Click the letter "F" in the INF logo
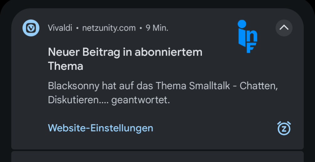Viewport: 315px width, 162px height. [251, 48]
